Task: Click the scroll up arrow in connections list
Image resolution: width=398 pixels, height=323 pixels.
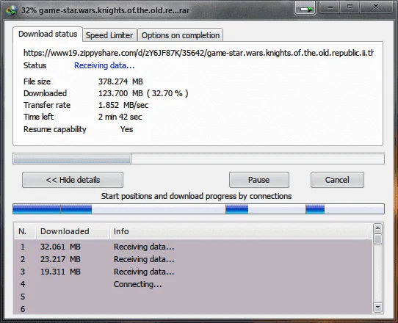Action: click(377, 228)
